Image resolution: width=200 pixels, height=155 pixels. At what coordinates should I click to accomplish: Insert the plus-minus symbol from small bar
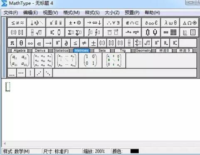click(93, 43)
